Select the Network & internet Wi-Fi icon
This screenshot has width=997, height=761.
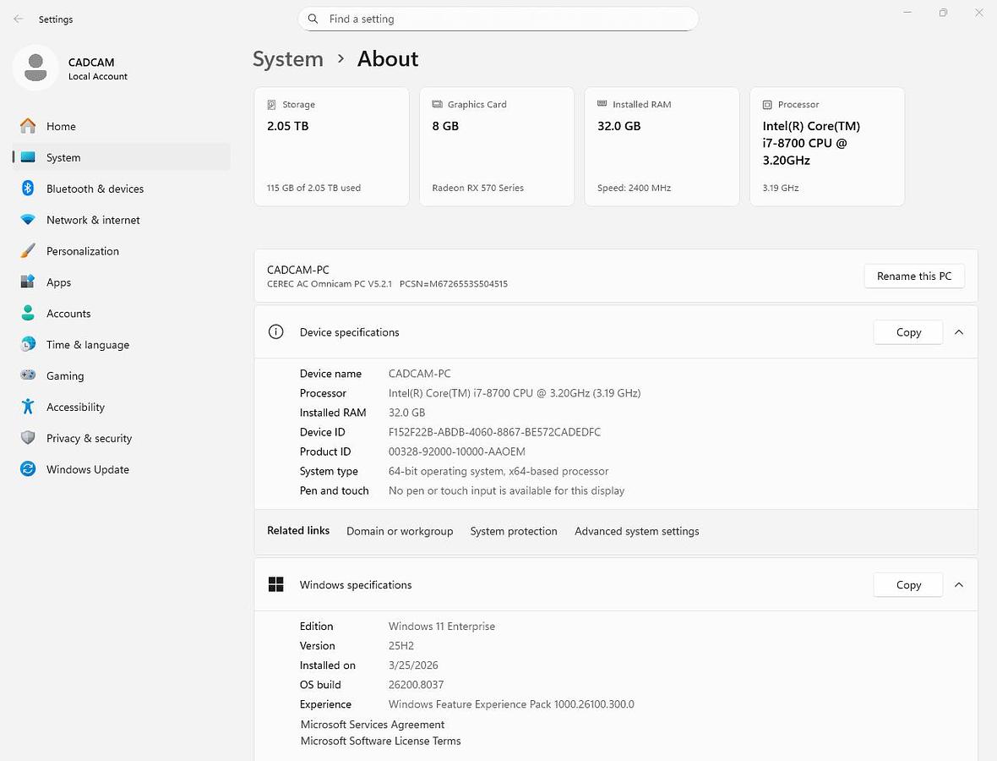28,220
